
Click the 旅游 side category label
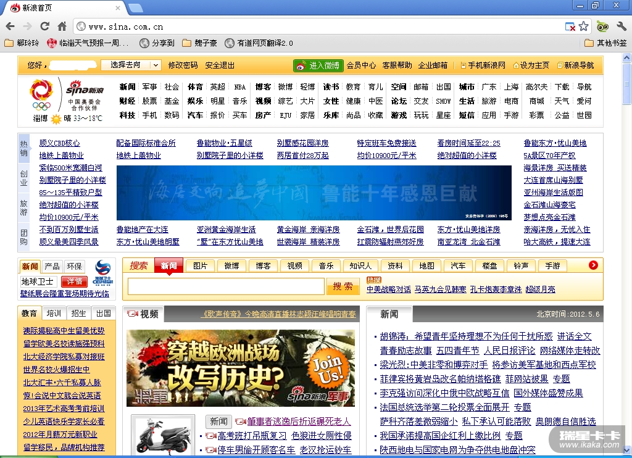(x=24, y=207)
